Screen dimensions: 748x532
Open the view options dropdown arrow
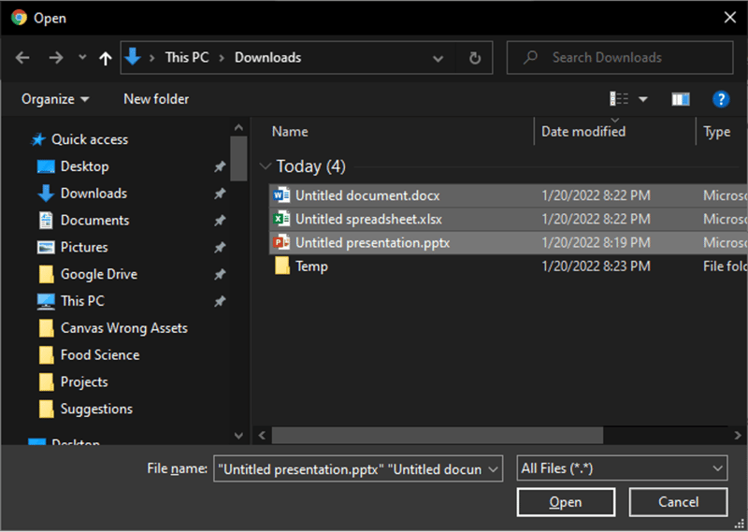point(643,99)
